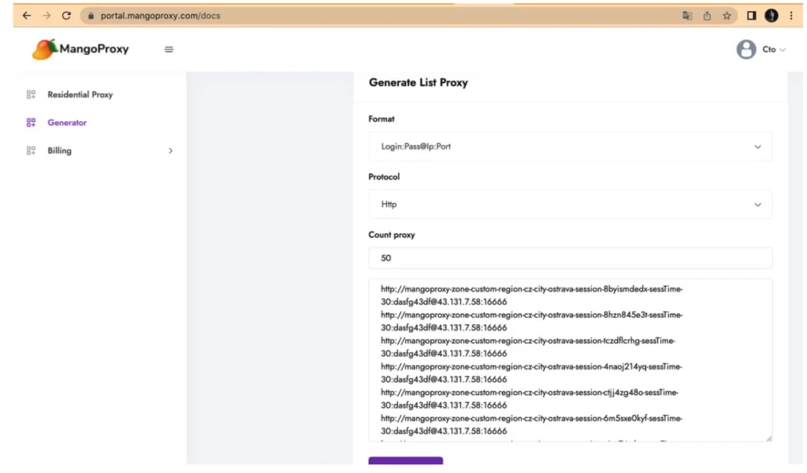Viewport: 807px width, 473px height.
Task: Toggle the hamburger sidebar menu
Action: tap(169, 50)
